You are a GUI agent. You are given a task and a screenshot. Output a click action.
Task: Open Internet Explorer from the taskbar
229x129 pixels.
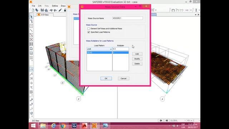click(53, 126)
